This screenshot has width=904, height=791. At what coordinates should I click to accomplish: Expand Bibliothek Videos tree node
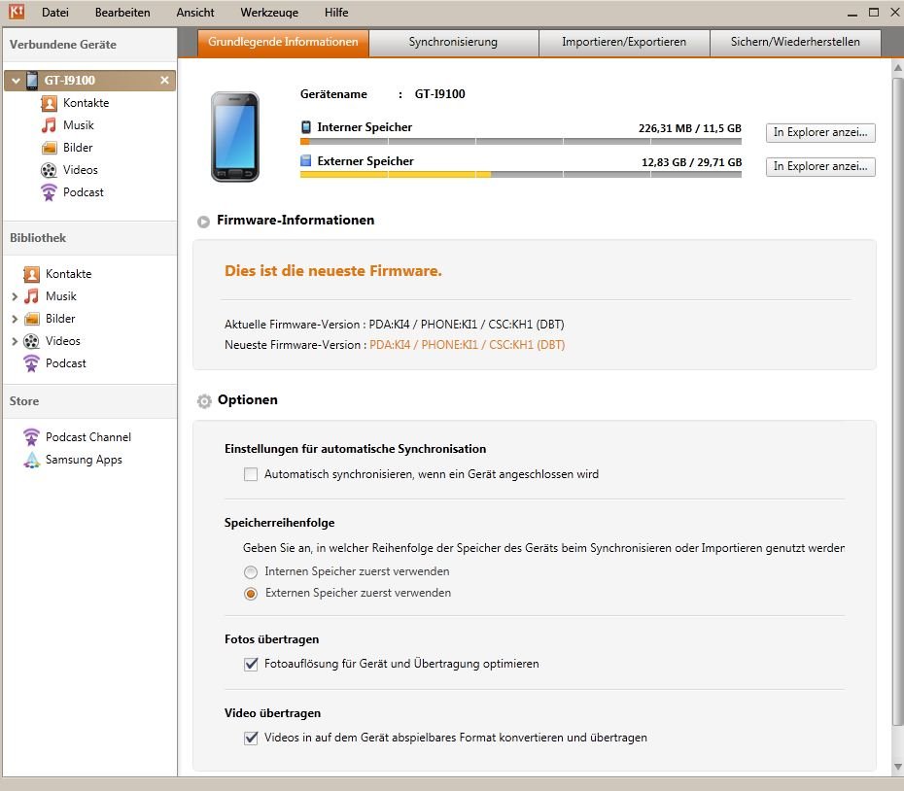pyautogui.click(x=15, y=341)
